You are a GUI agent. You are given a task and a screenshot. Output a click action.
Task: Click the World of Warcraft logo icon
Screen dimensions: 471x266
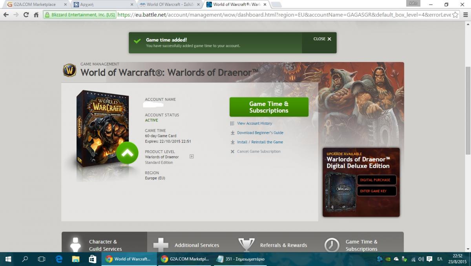(x=70, y=71)
